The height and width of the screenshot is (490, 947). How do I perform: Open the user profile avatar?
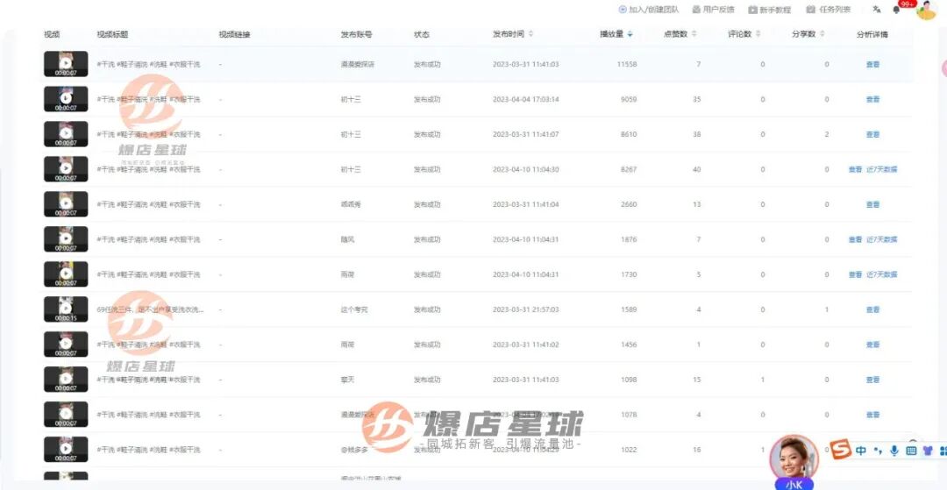(926, 10)
